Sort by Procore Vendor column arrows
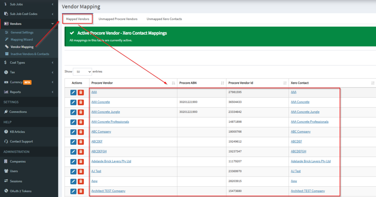 point(173,83)
